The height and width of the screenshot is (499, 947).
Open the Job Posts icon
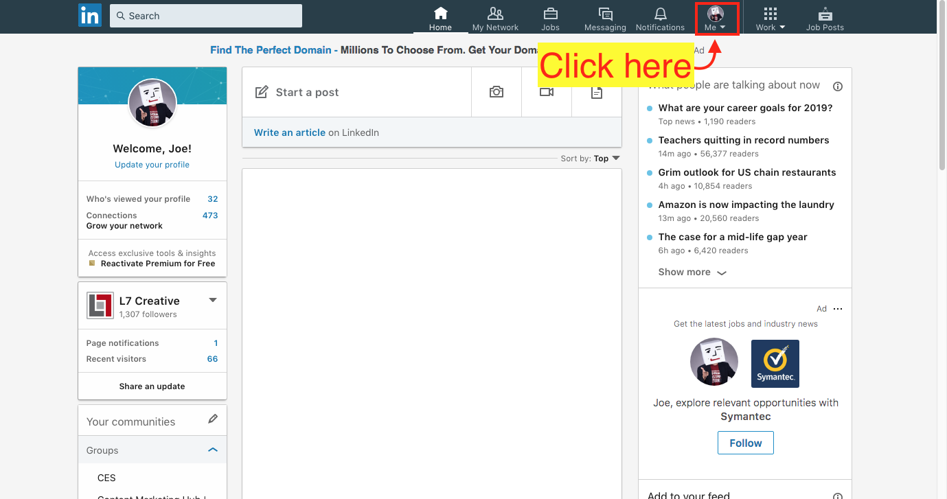tap(825, 14)
